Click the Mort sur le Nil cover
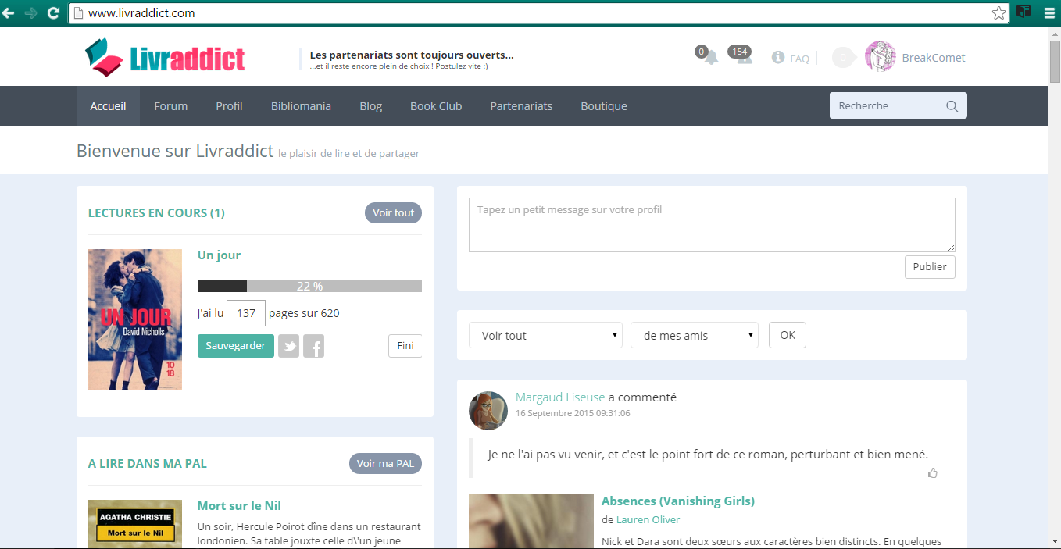Screen dimensions: 1061x549 click(x=135, y=524)
